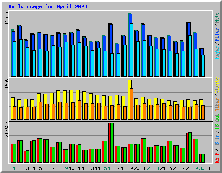Click day 5 on the x-axis
Image resolution: width=222 pixels, height=173 pixels.
click(40, 168)
